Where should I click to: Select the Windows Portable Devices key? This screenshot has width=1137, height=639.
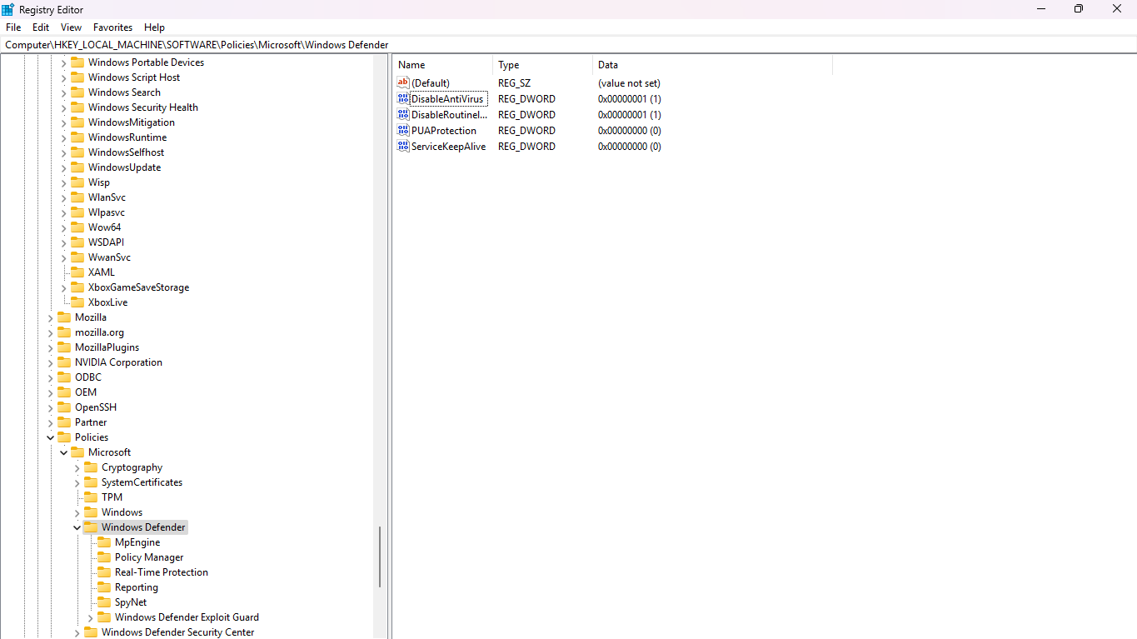[x=146, y=62]
